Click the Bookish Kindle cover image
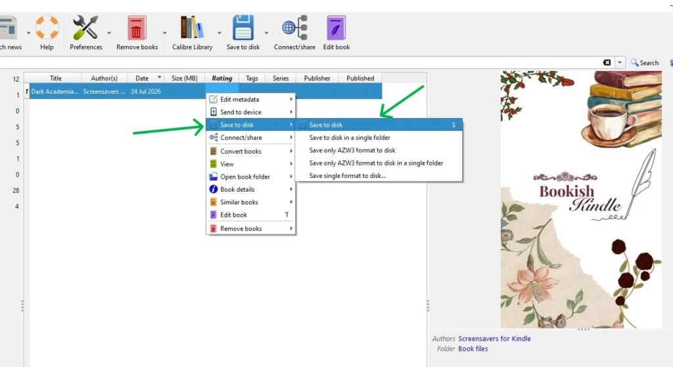The image size is (673, 367). 581,200
